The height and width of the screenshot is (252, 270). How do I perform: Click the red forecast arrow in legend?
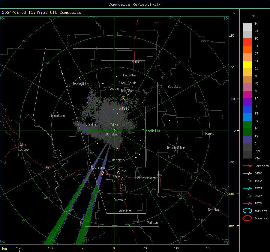click(x=247, y=166)
